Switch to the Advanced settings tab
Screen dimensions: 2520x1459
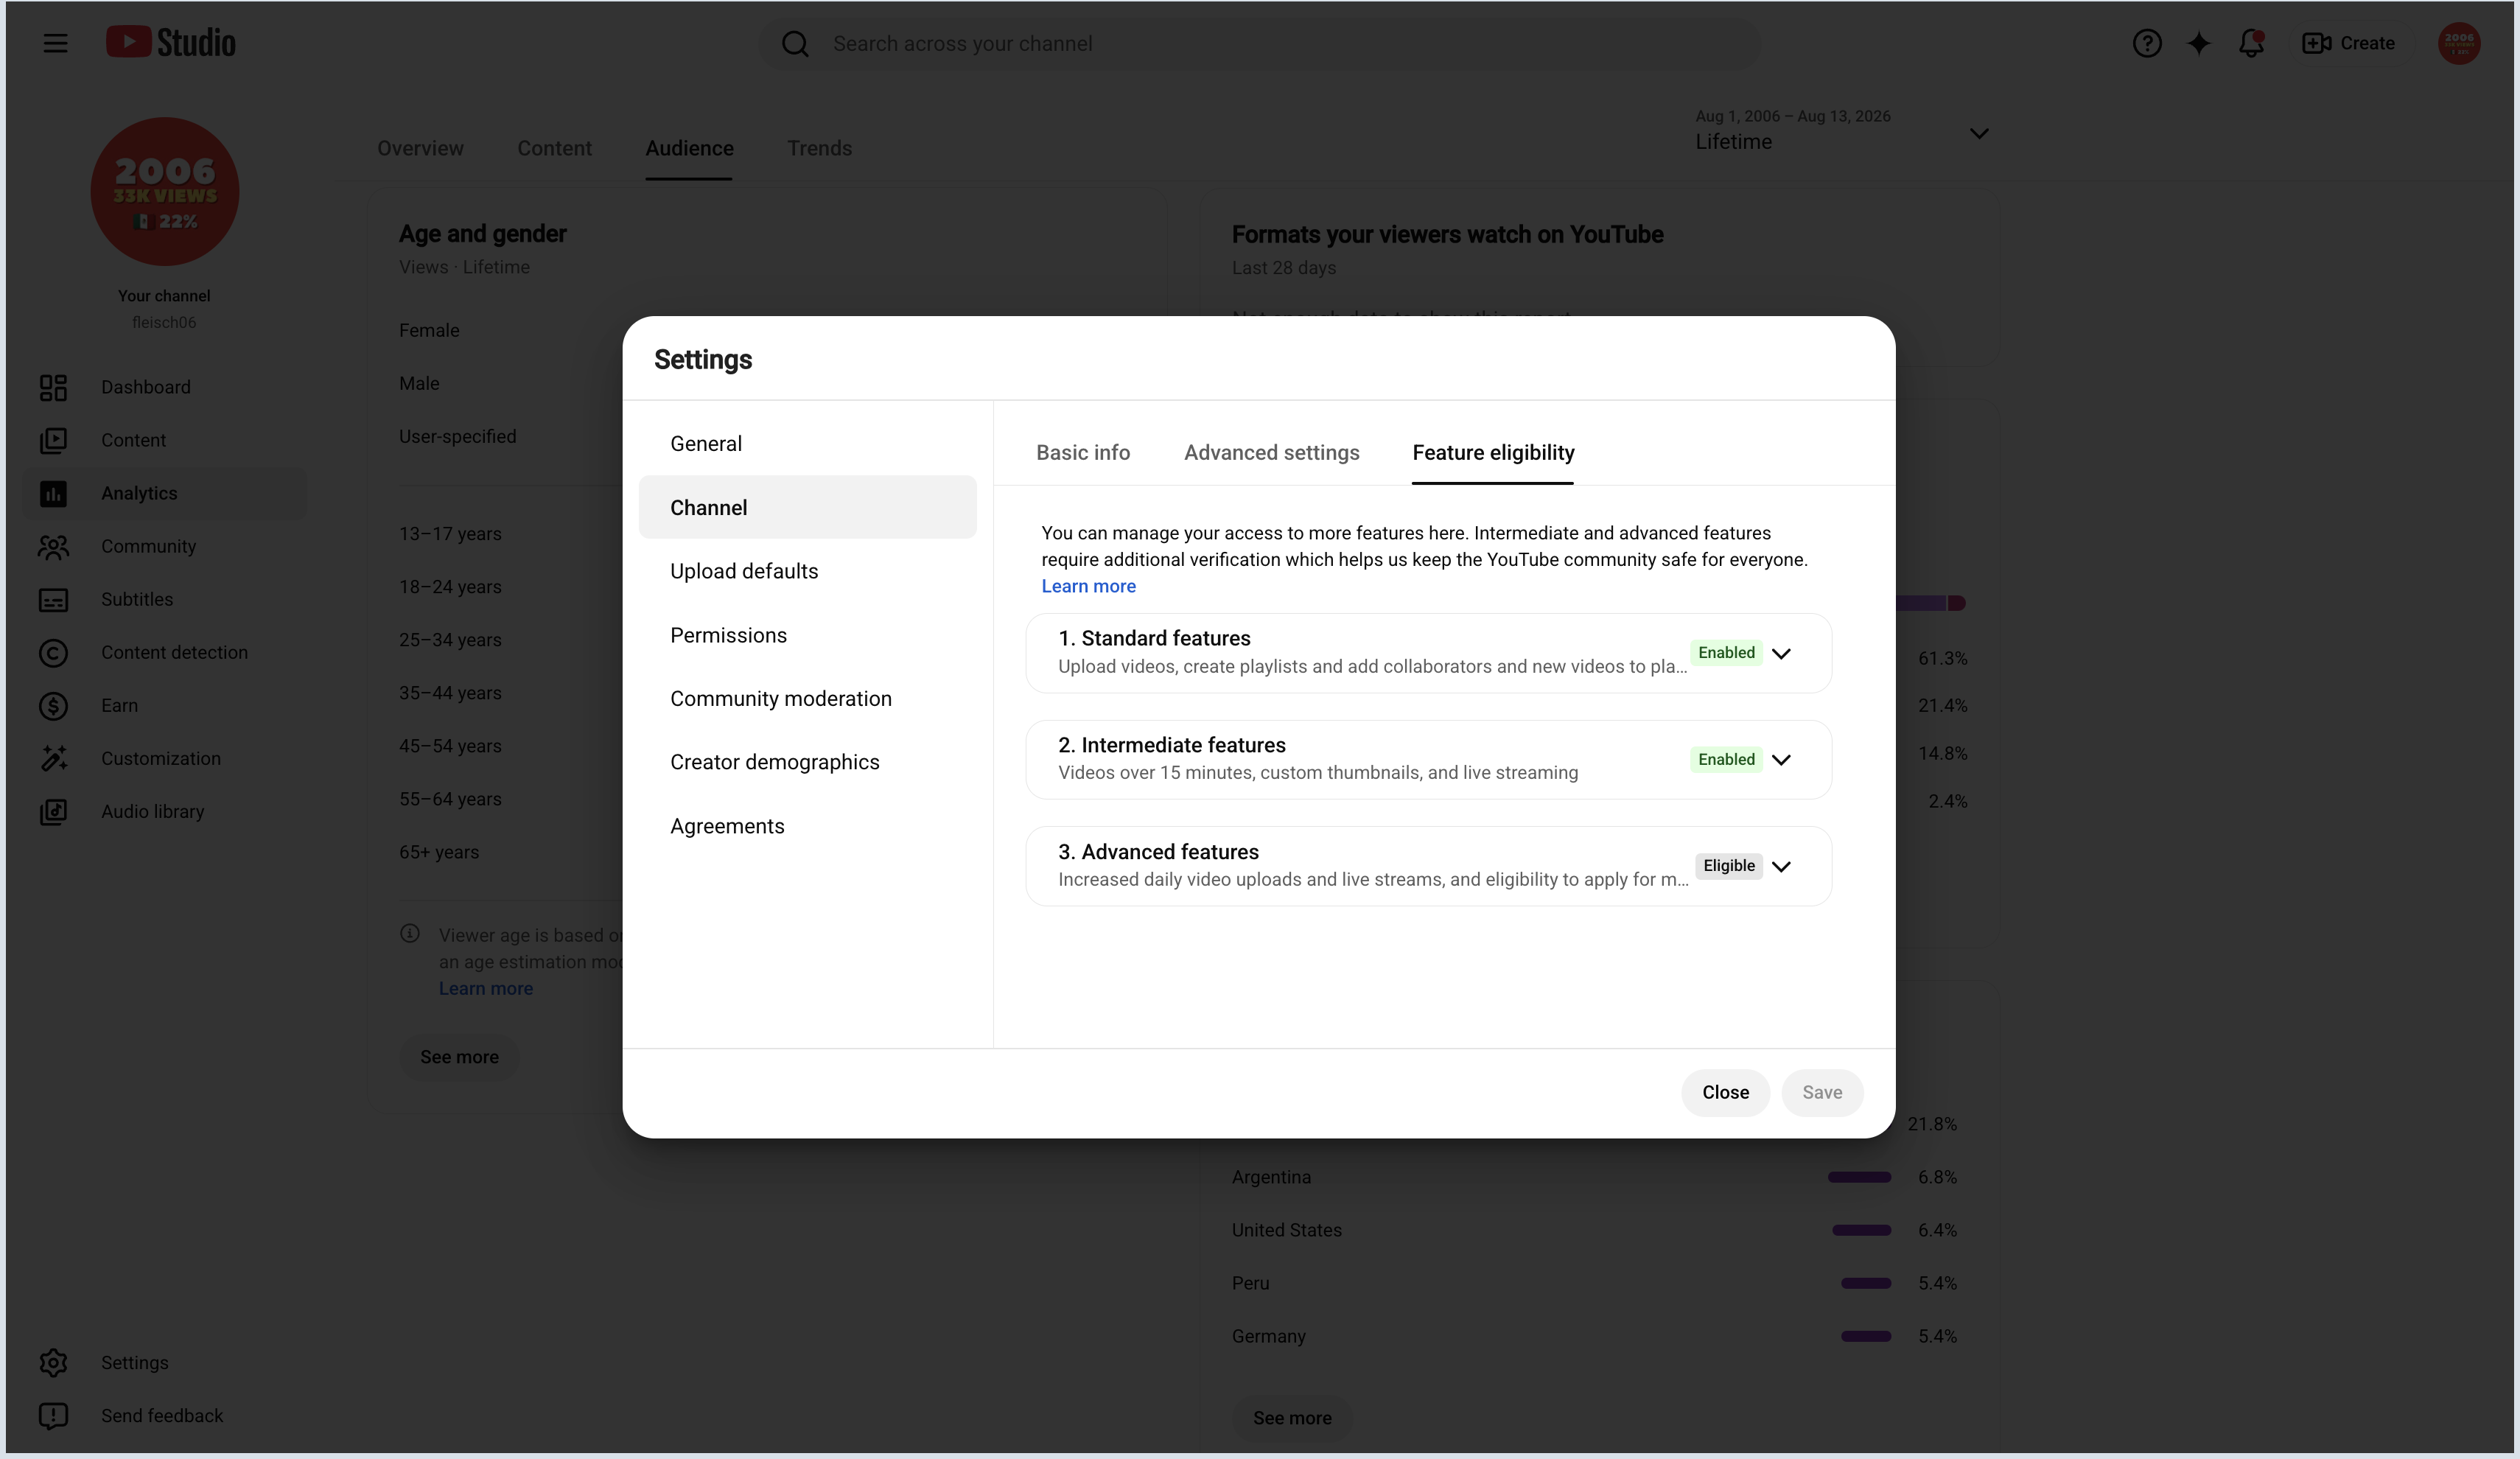point(1271,452)
